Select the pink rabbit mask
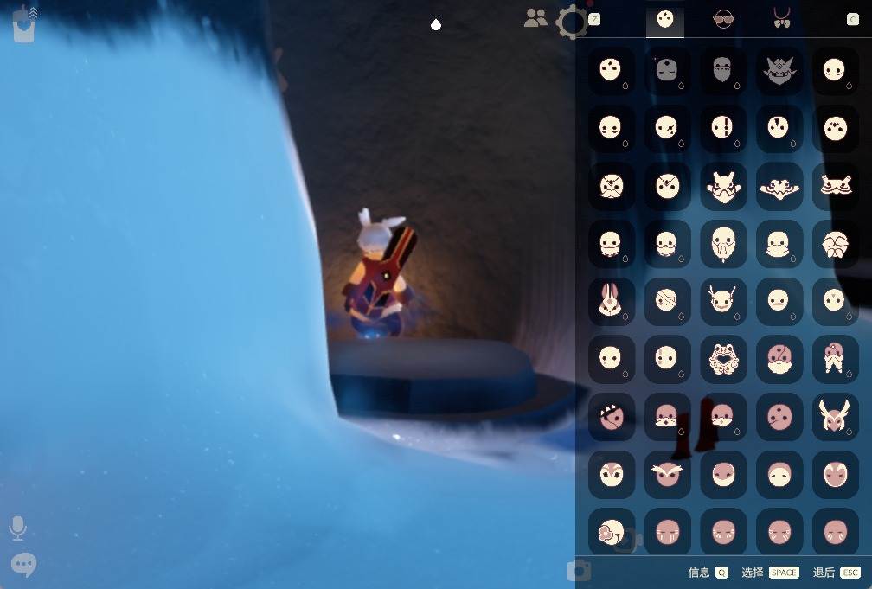 click(611, 301)
